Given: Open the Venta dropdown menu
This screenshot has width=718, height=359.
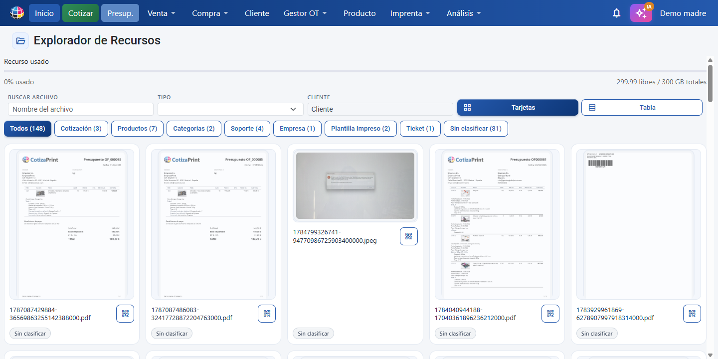Looking at the screenshot, I should pyautogui.click(x=162, y=13).
